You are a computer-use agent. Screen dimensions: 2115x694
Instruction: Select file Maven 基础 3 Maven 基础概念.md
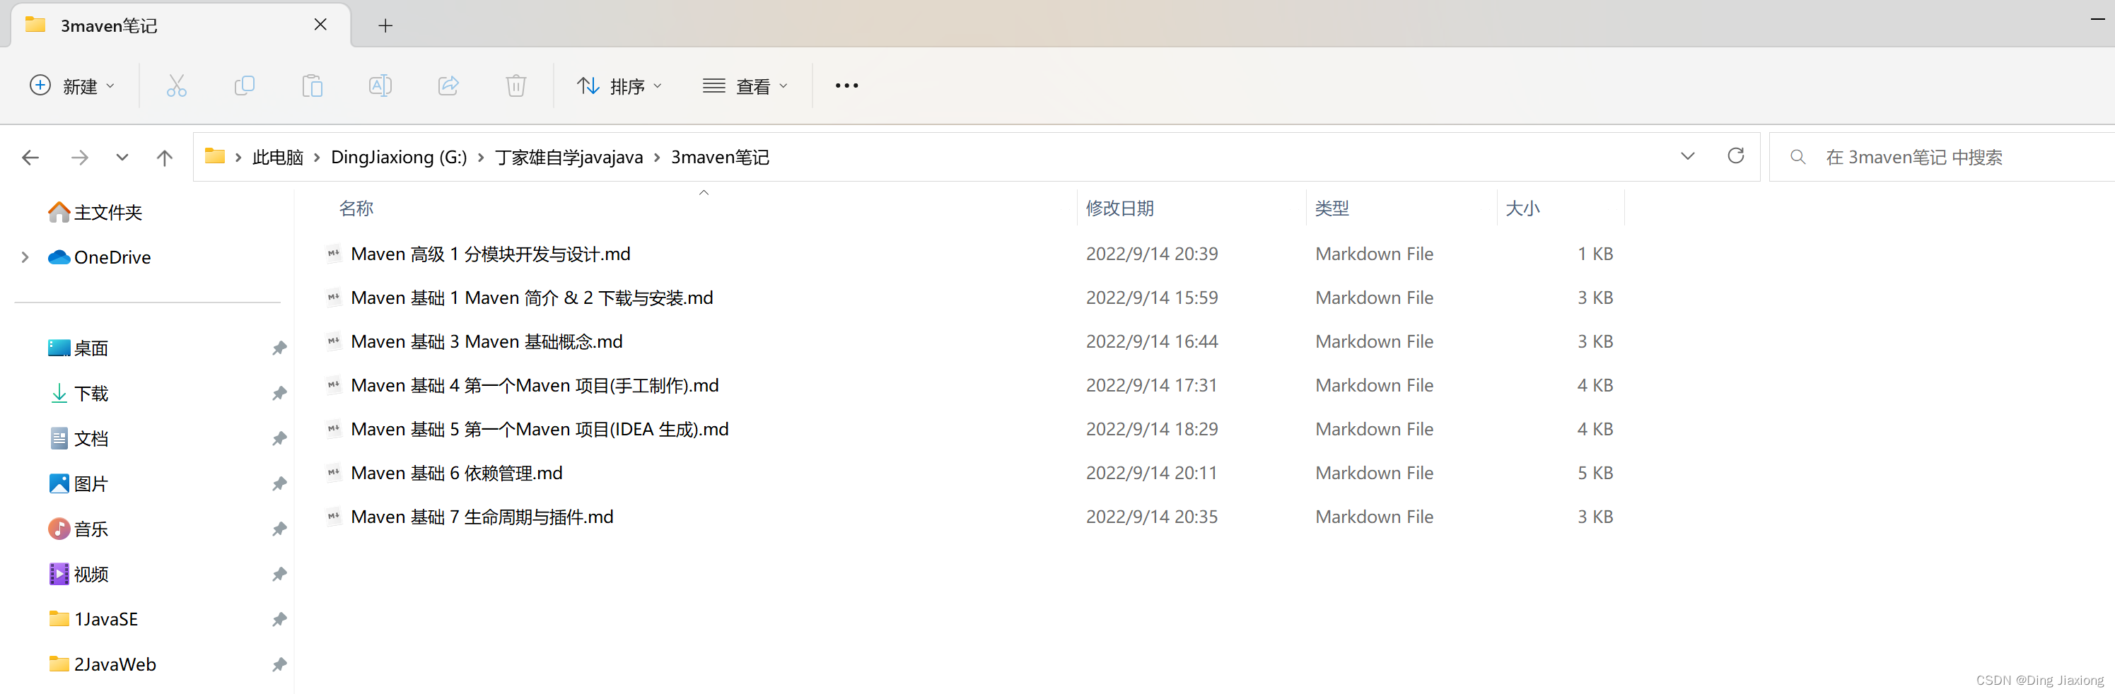486,341
